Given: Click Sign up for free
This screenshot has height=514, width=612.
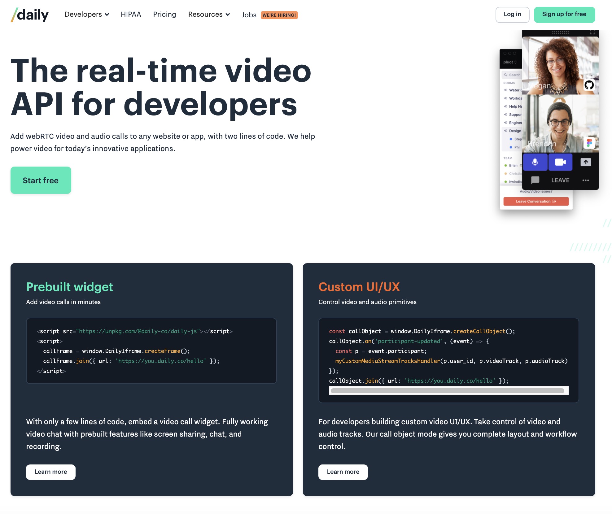Looking at the screenshot, I should coord(564,15).
